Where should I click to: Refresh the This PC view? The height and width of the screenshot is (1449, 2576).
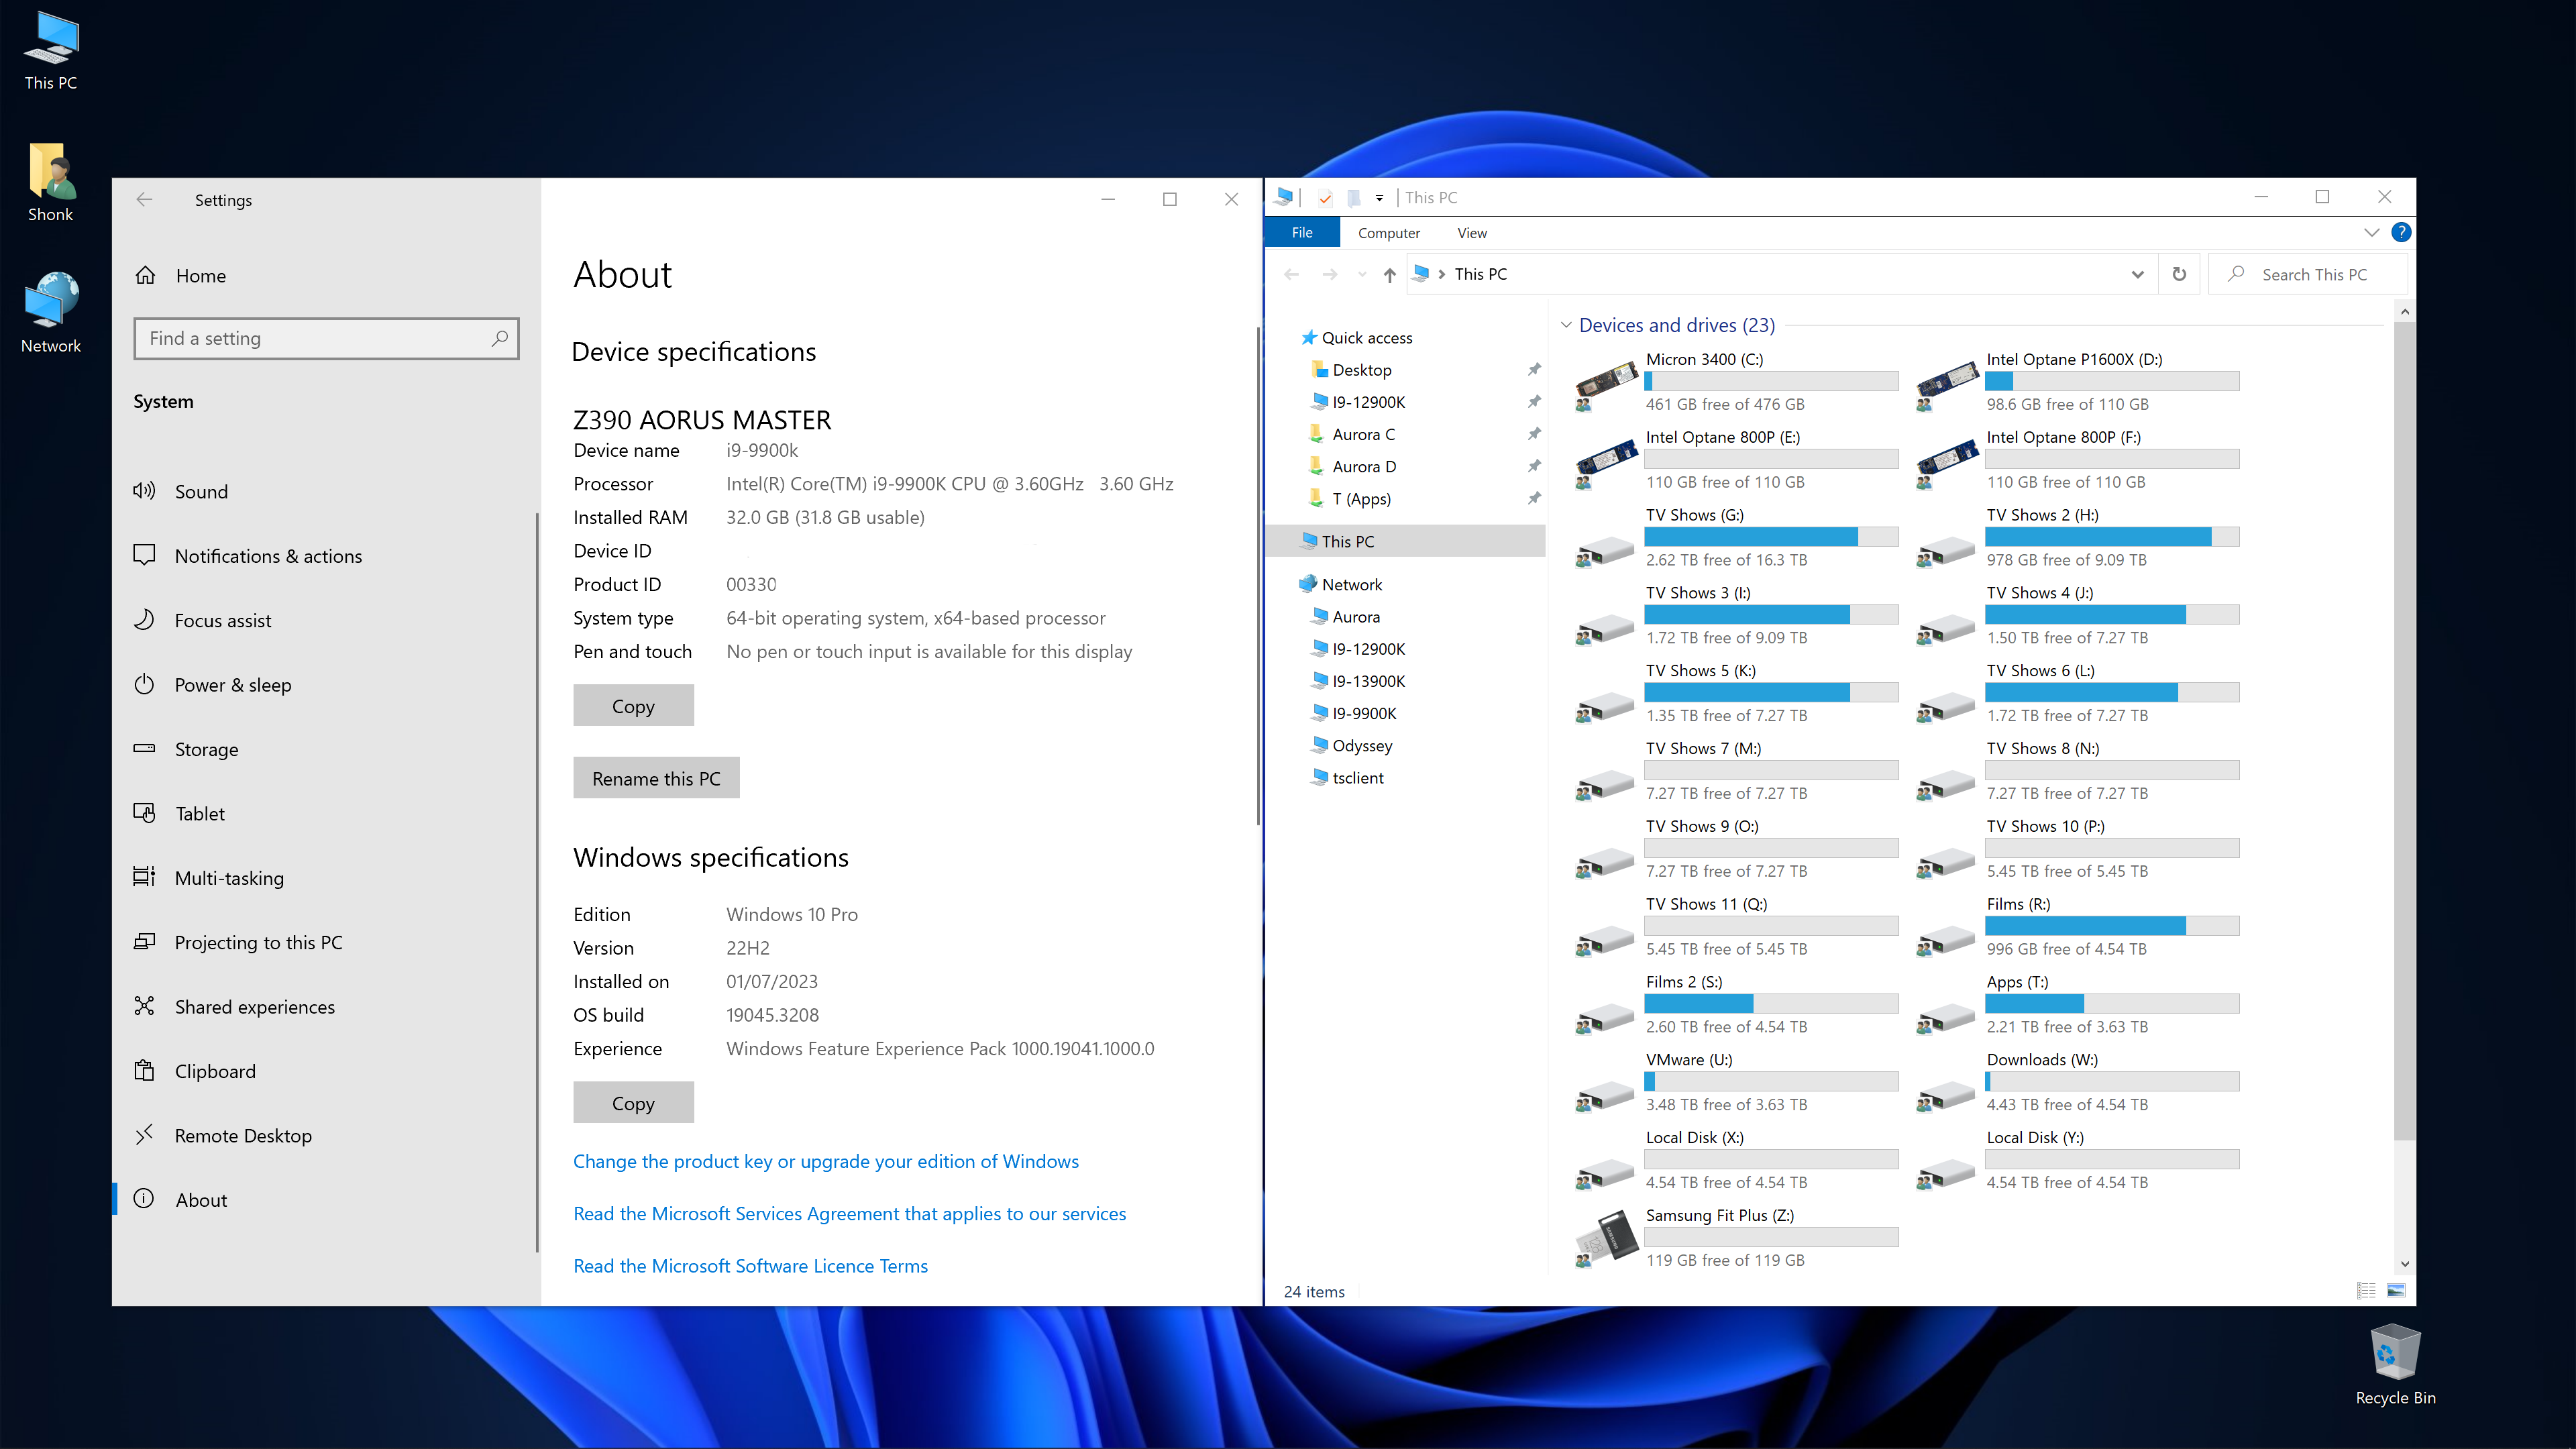pyautogui.click(x=2179, y=274)
